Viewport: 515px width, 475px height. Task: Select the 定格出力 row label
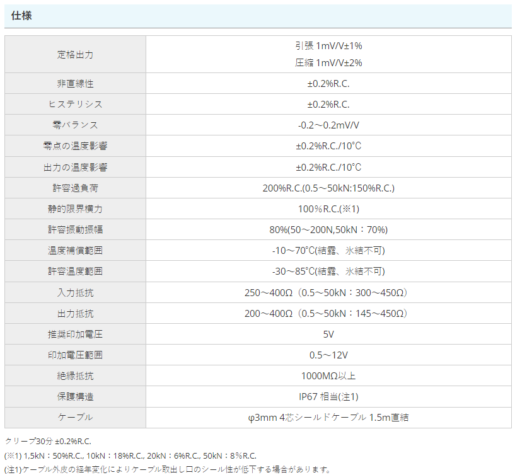coord(75,54)
